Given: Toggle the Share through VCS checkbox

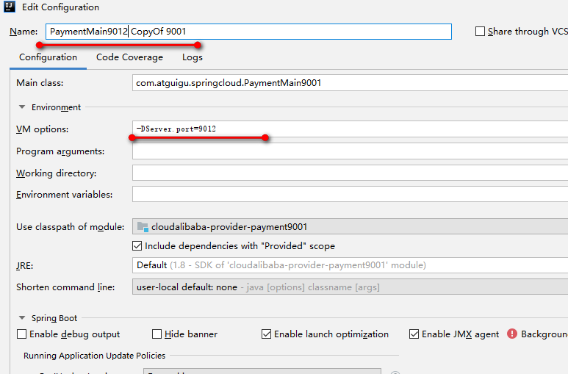Looking at the screenshot, I should pos(480,32).
